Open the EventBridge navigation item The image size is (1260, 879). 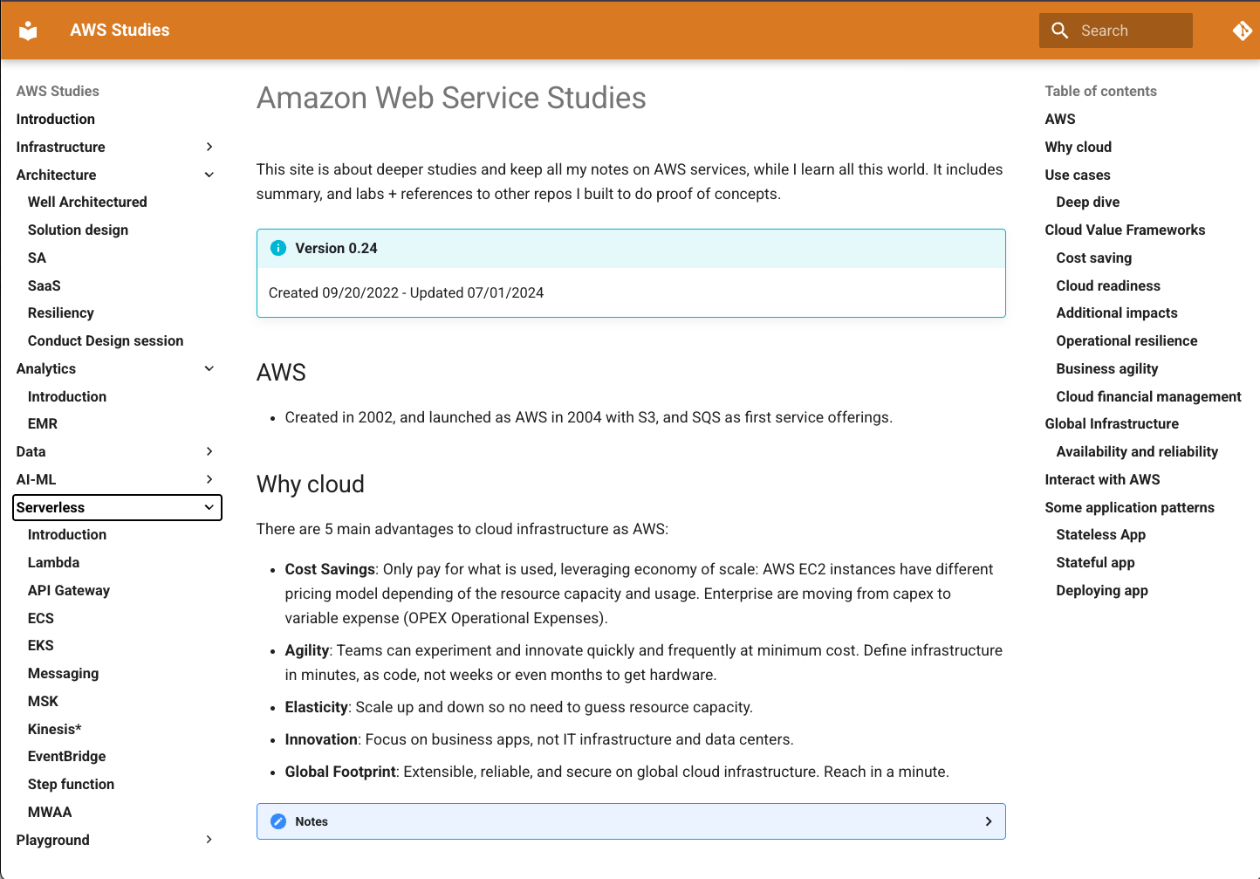[x=66, y=757]
